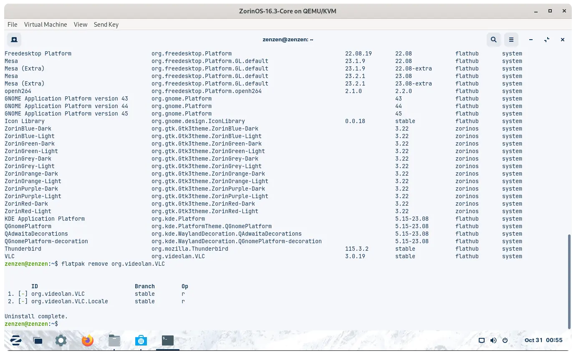Open the Virtual Machine menu
Viewport: 576px width, 355px height.
point(45,25)
